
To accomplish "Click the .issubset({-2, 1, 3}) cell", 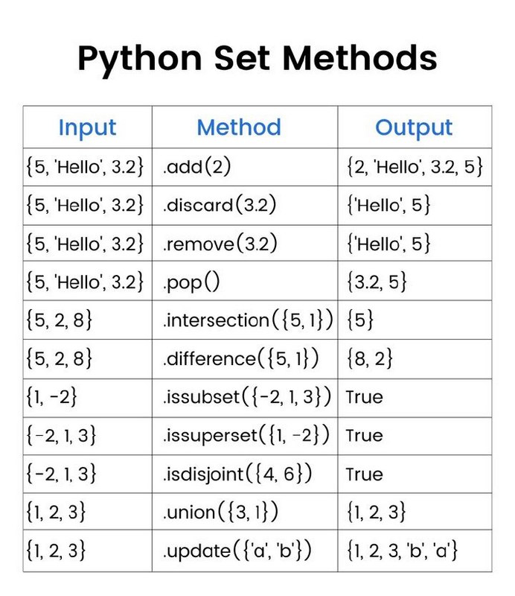I will tap(245, 398).
